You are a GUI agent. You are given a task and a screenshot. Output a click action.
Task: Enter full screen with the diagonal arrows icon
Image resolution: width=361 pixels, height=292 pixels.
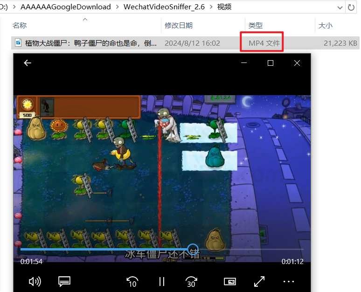[259, 281]
